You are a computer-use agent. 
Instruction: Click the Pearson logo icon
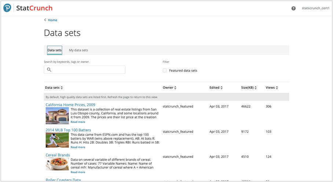coord(7,8)
